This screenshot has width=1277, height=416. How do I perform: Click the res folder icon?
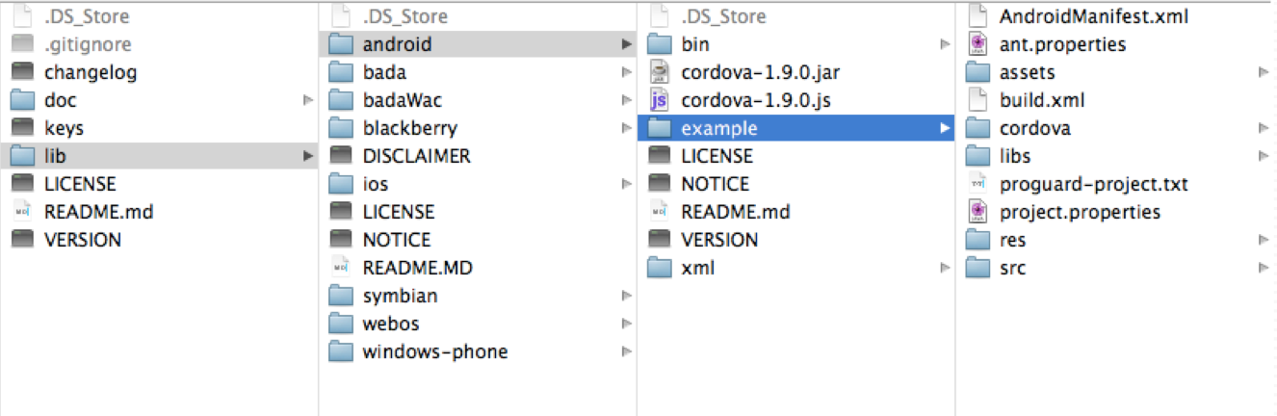(x=977, y=240)
